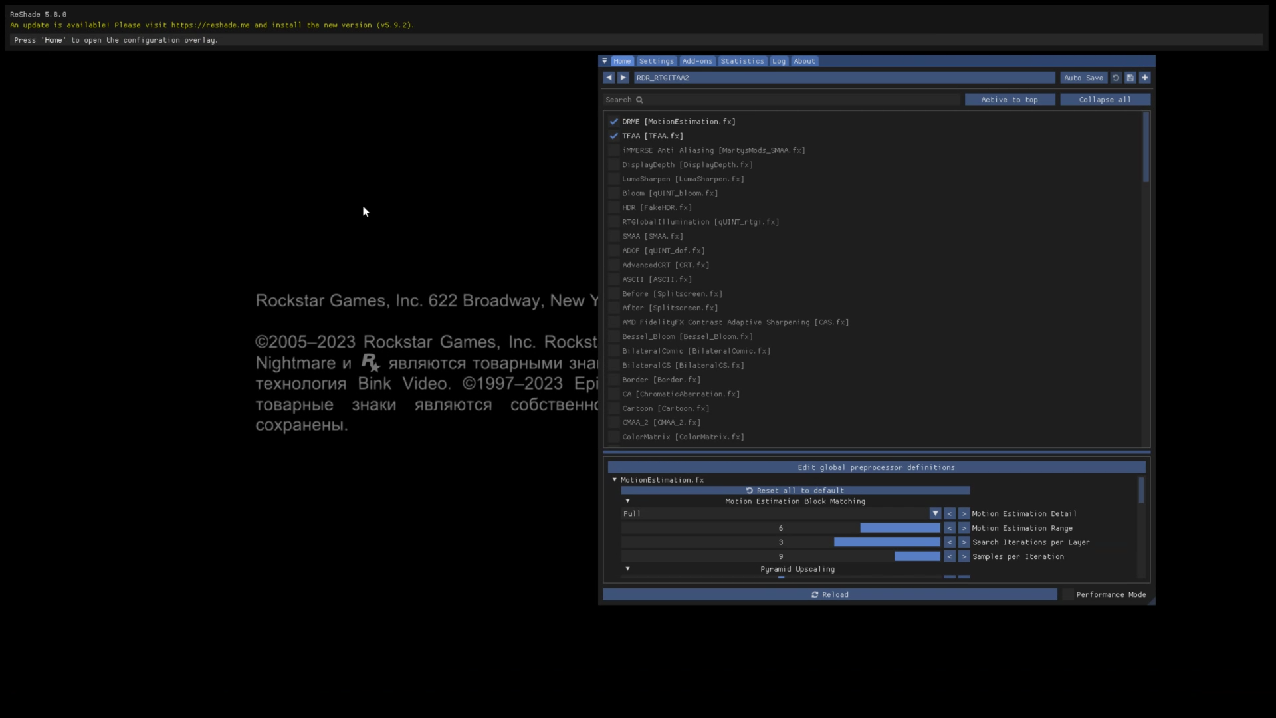Enable the AdvancedCRT effect
Image resolution: width=1276 pixels, height=718 pixels.
click(614, 265)
